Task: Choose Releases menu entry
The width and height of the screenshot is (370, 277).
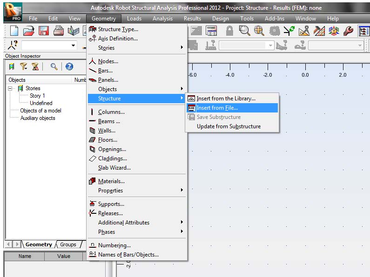Action: pyautogui.click(x=137, y=213)
